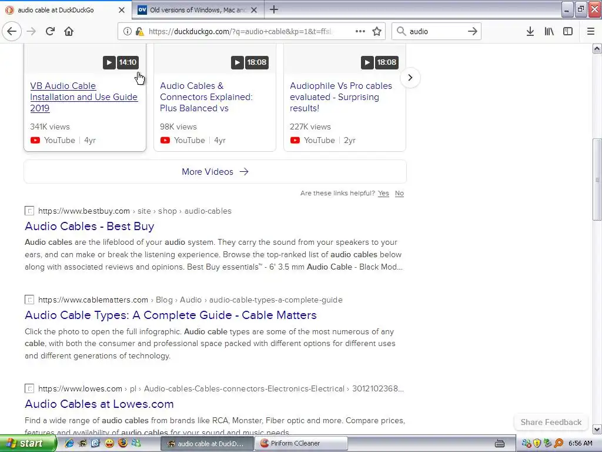602x452 pixels.
Task: Launch Internet Explorer from quick launch
Action: coord(69,444)
